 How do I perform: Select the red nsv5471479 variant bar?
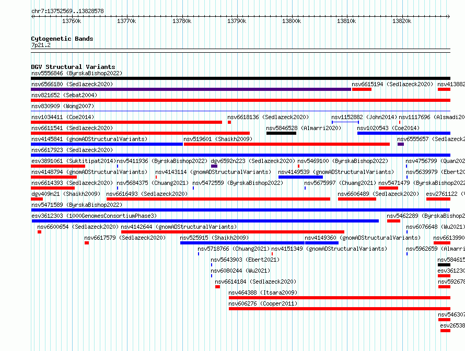[x=388, y=188]
